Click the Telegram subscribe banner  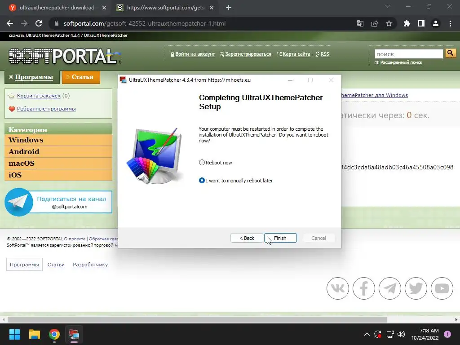pyautogui.click(x=58, y=202)
